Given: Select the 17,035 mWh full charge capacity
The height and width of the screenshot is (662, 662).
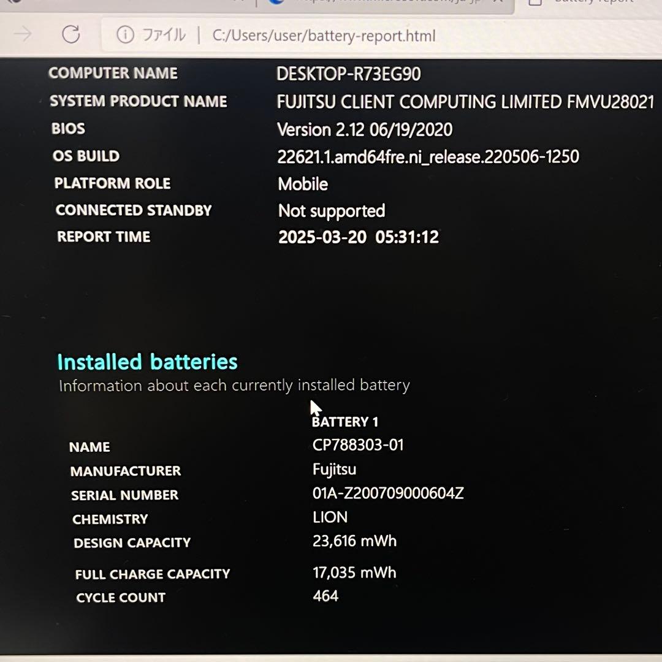Looking at the screenshot, I should tap(355, 573).
